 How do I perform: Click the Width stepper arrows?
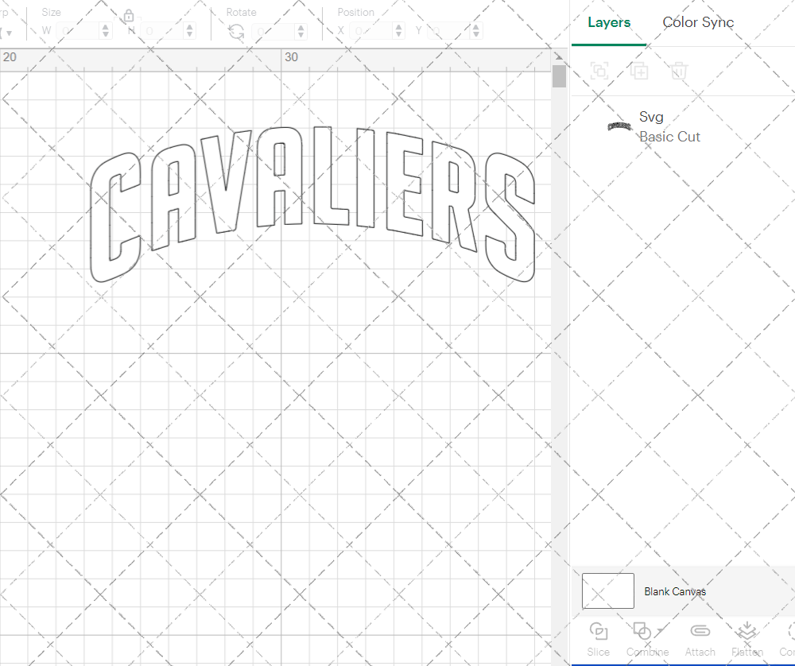click(x=106, y=32)
